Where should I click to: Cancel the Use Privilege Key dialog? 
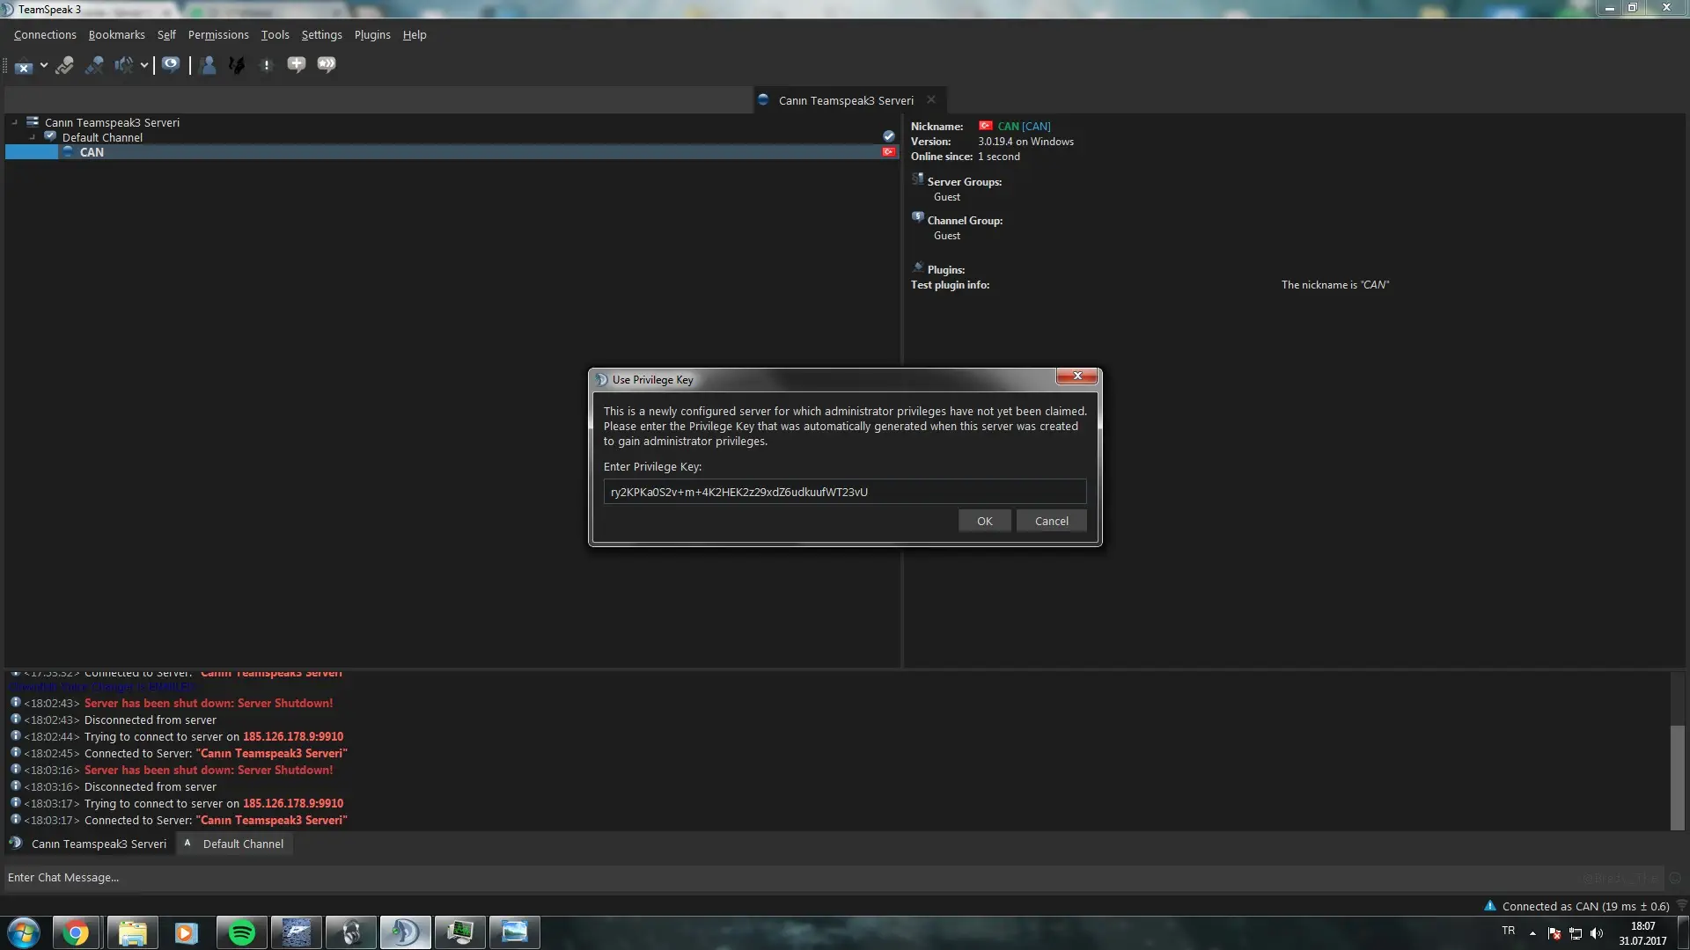tap(1051, 521)
